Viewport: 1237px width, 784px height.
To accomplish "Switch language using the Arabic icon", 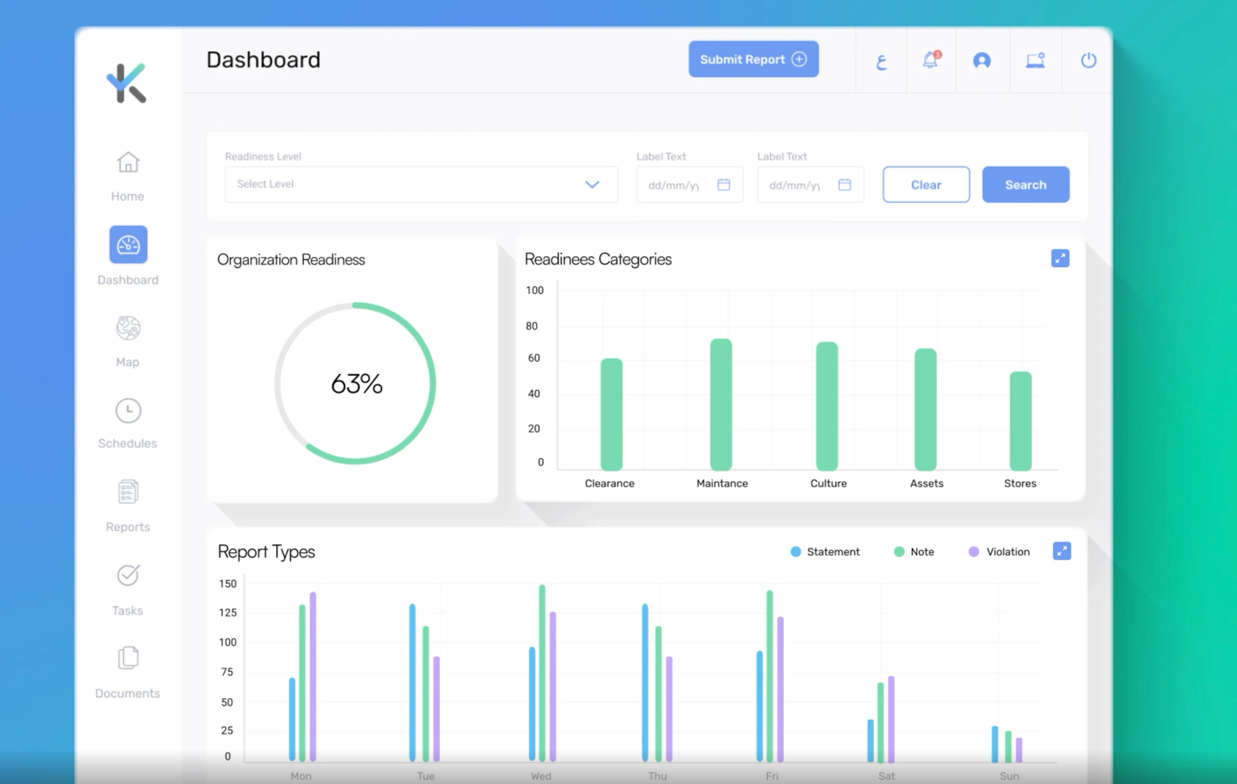I will pyautogui.click(x=881, y=60).
